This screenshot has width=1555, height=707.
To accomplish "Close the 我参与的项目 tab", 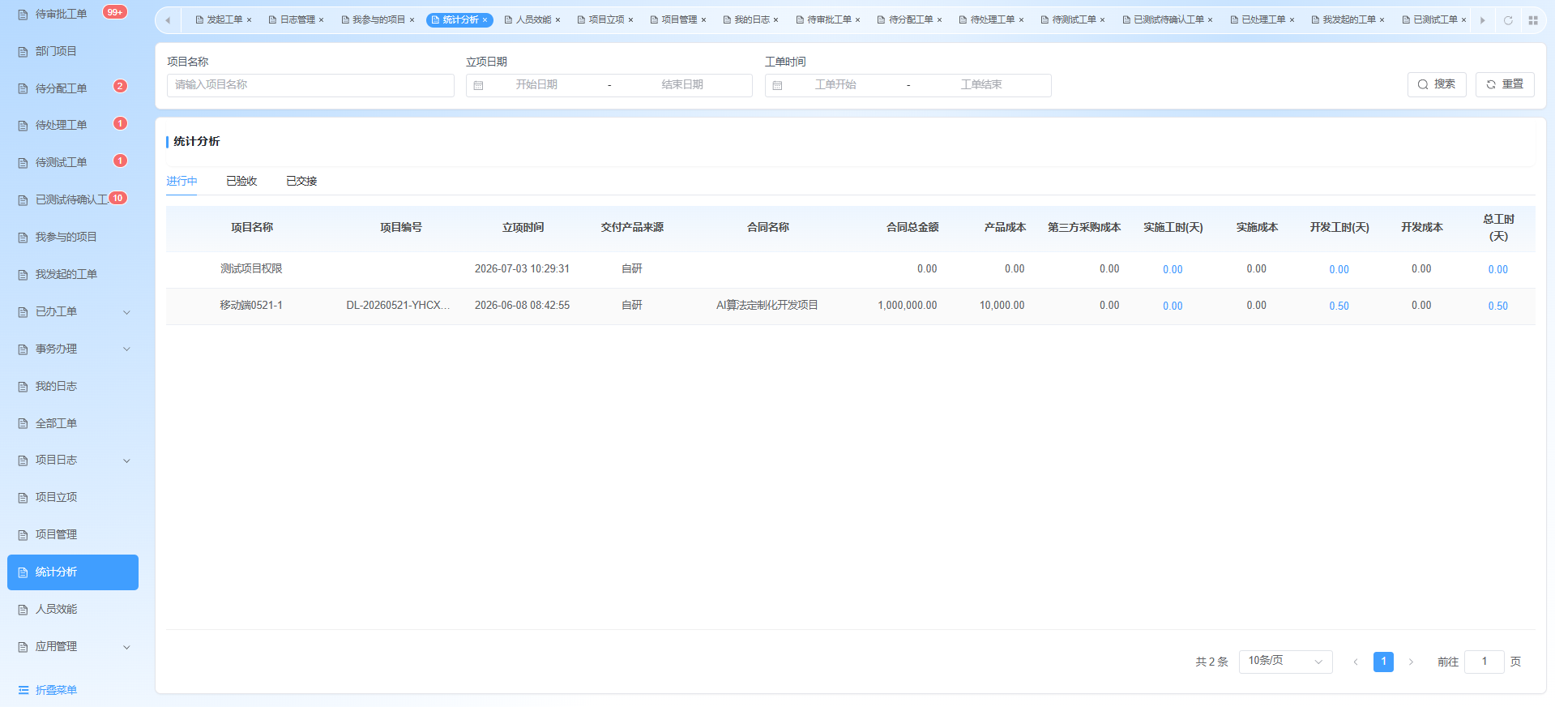I will (412, 20).
